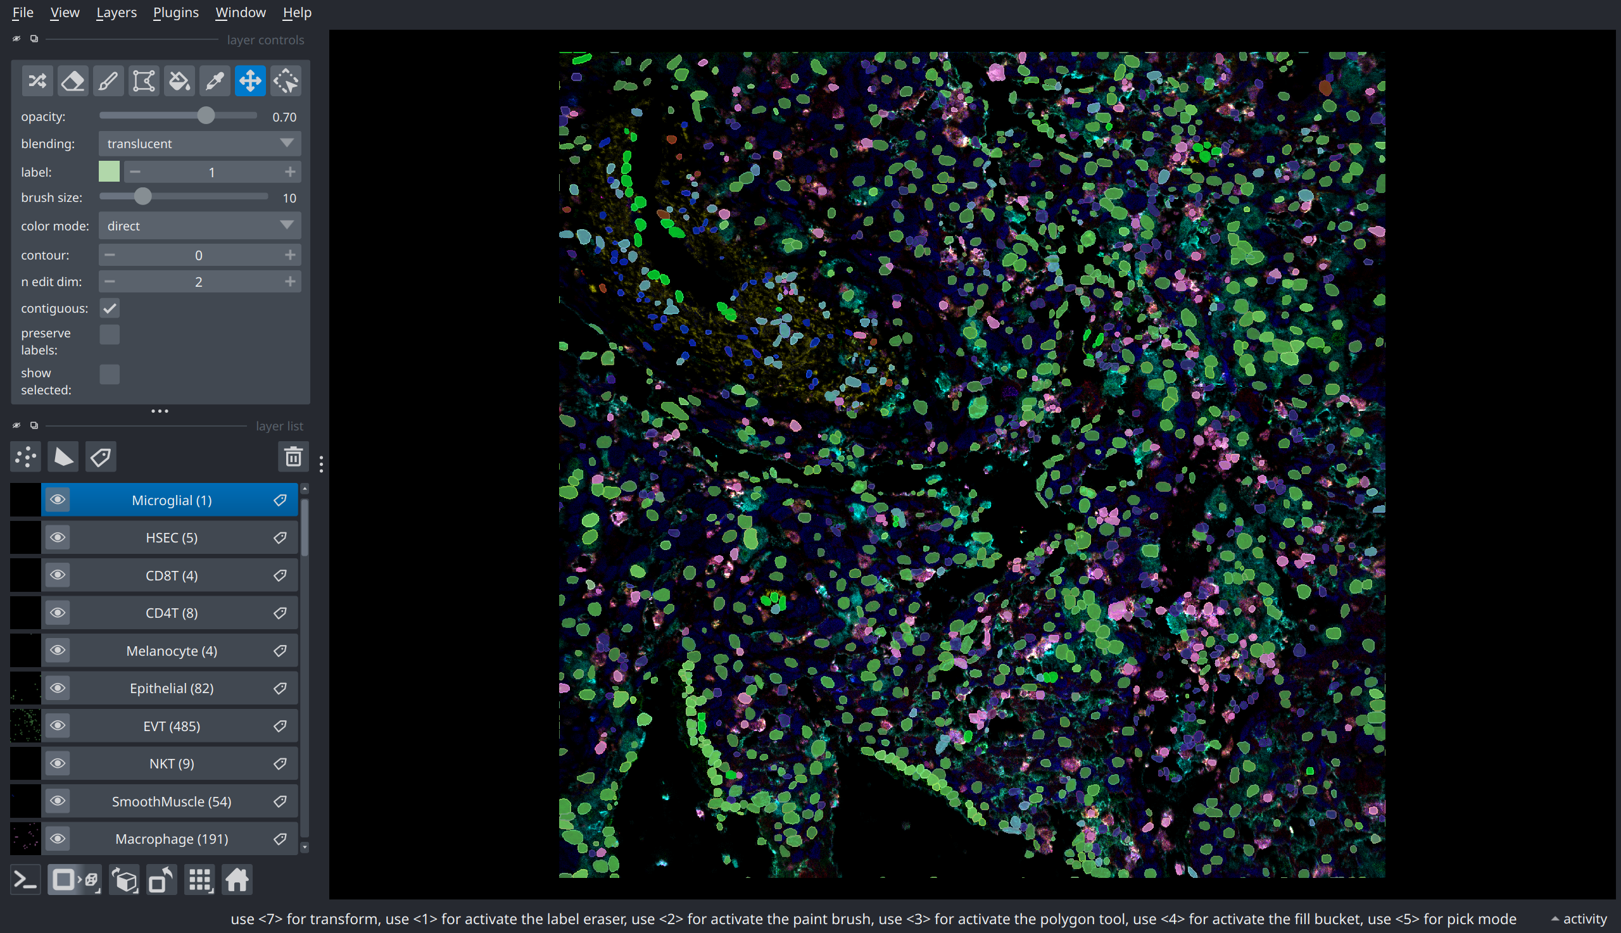This screenshot has width=1621, height=933.
Task: Click tag icon on Microglial layer
Action: (x=280, y=500)
